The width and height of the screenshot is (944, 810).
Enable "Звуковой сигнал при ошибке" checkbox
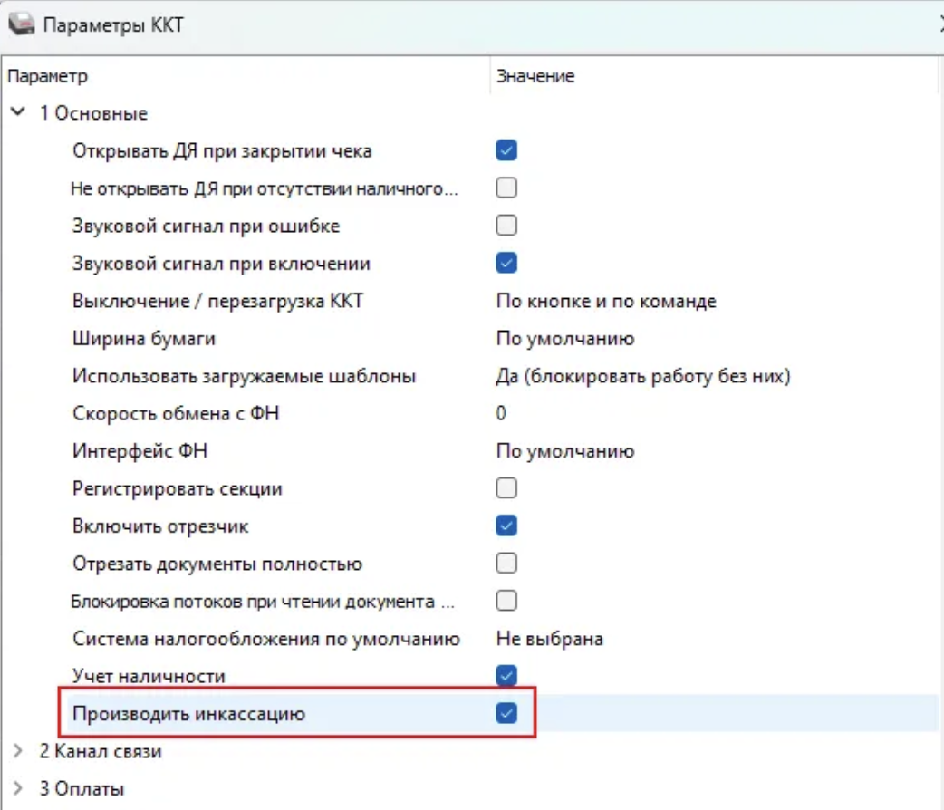click(x=506, y=226)
